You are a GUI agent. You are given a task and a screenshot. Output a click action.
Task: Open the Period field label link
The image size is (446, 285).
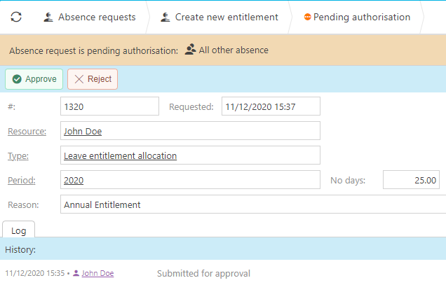[21, 180]
